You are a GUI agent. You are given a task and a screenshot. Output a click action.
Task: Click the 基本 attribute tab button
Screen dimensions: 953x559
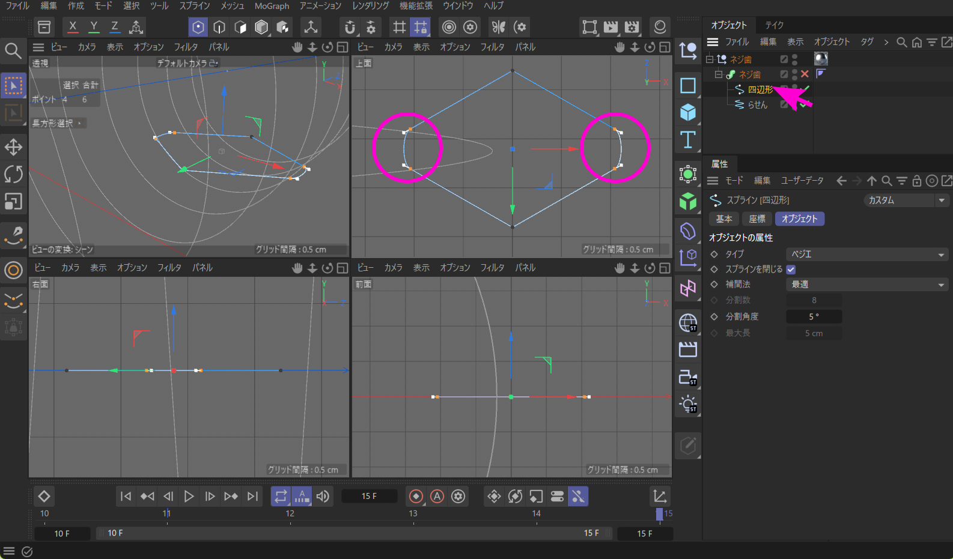click(x=723, y=219)
